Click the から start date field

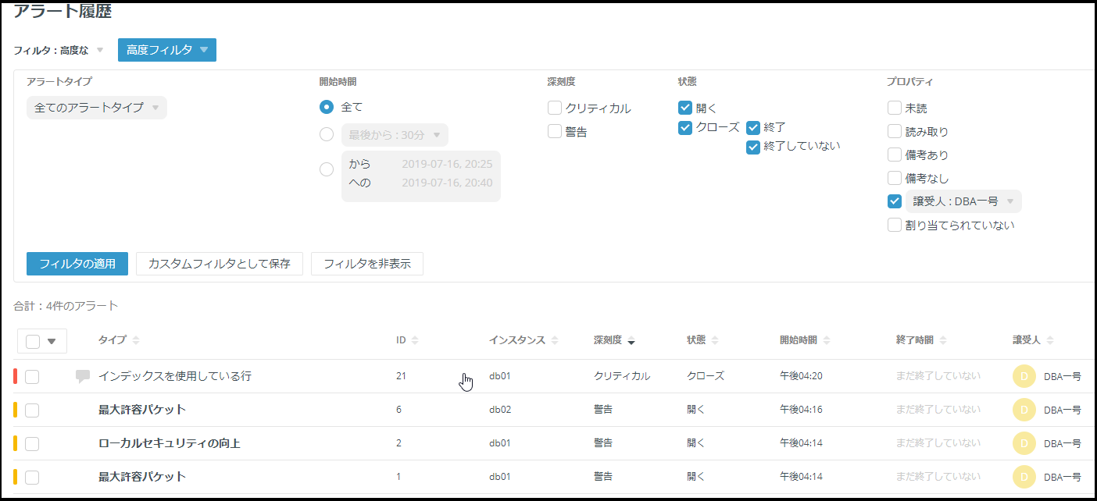click(x=421, y=164)
